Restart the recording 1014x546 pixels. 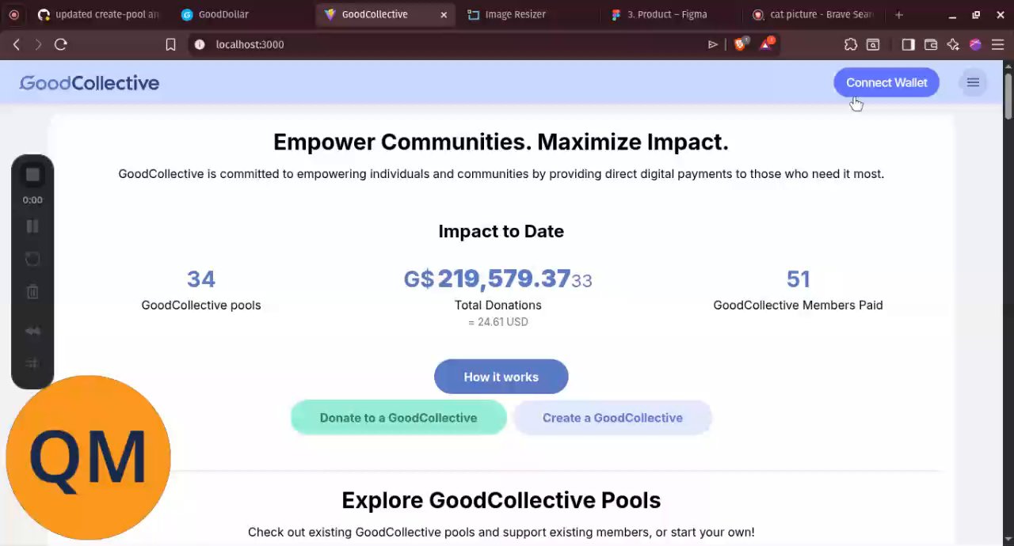point(32,259)
